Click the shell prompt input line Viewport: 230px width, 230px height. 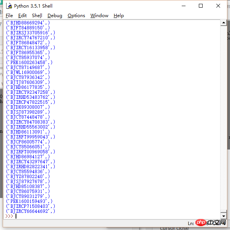[111, 216]
